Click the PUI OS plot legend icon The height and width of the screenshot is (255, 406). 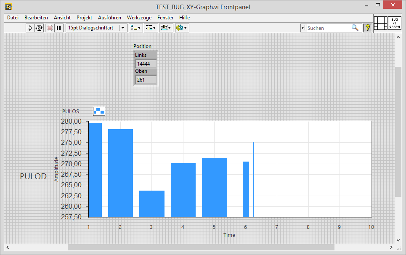(x=99, y=112)
